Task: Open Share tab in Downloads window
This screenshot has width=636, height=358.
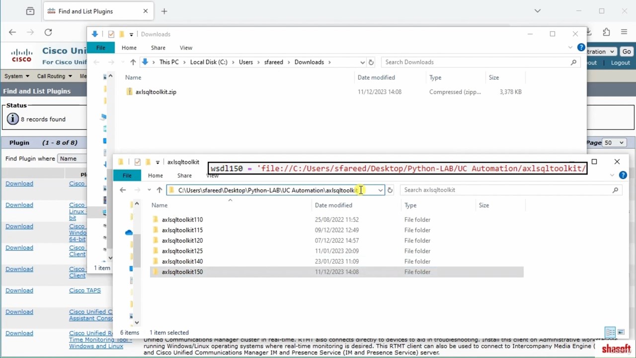Action: [x=158, y=48]
